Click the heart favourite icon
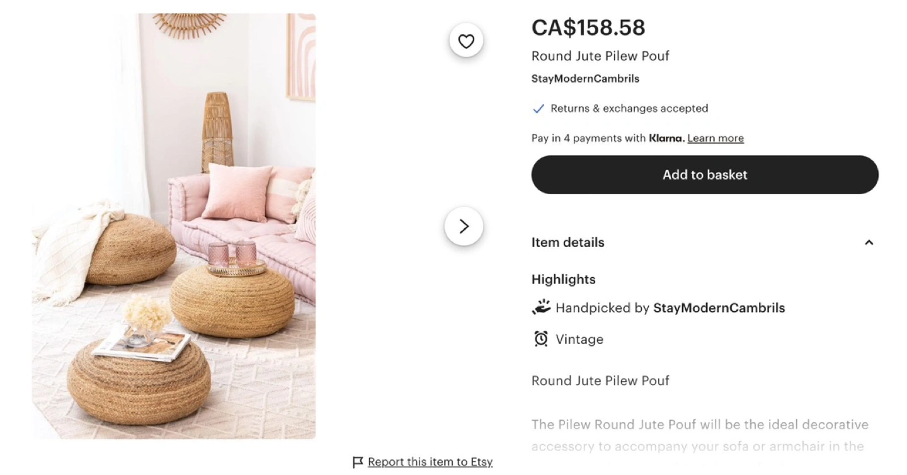 (466, 42)
